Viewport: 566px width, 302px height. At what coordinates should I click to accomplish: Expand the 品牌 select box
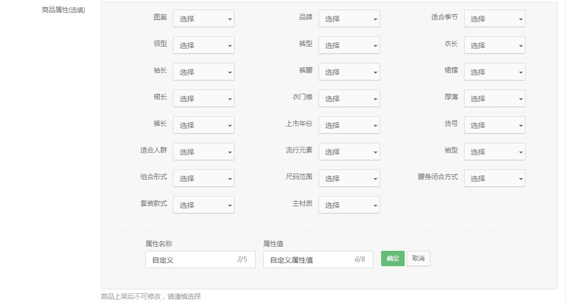(x=349, y=19)
